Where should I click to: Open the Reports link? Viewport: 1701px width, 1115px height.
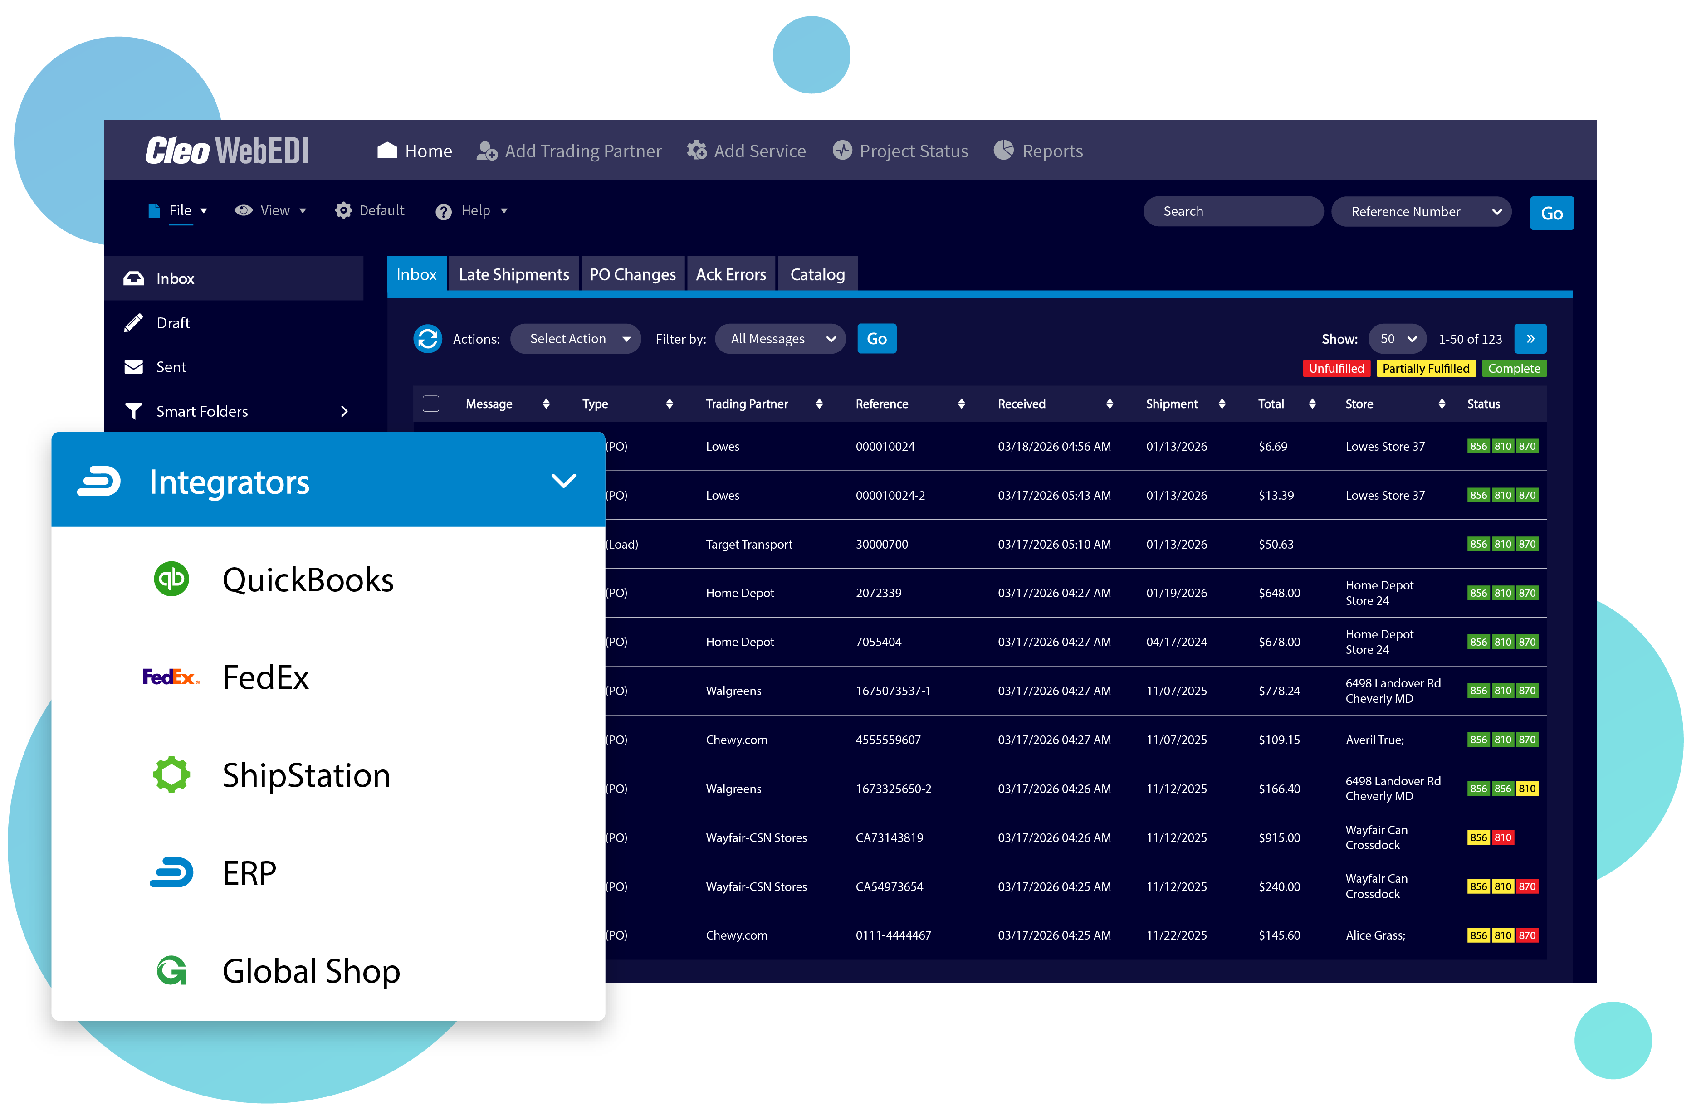coord(1038,151)
